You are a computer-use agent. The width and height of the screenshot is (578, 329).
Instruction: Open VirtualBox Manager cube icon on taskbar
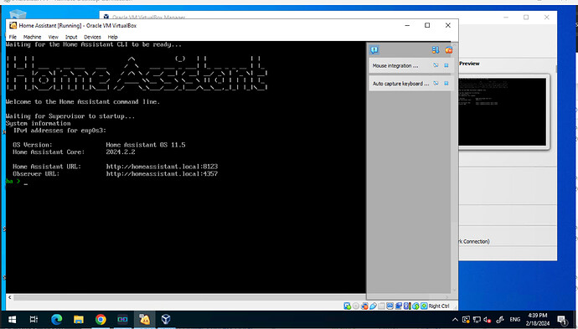click(166, 319)
